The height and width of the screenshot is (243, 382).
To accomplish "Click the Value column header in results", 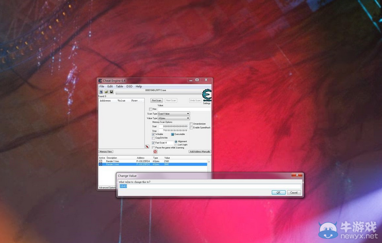I will pyautogui.click(x=121, y=101).
